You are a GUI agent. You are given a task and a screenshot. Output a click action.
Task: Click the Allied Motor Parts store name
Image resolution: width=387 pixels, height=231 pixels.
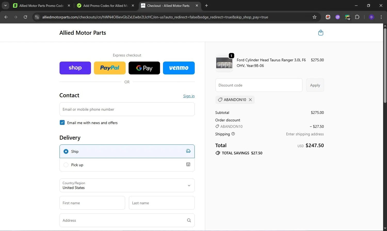pyautogui.click(x=83, y=33)
